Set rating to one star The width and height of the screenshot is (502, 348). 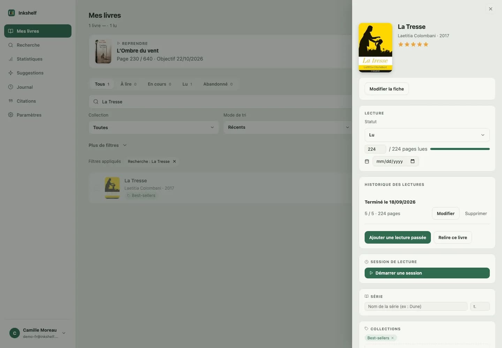point(401,44)
